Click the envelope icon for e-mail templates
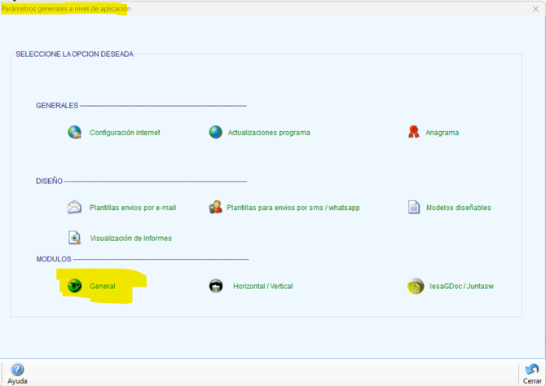Screen dimensions: 546x386 pyautogui.click(x=74, y=207)
